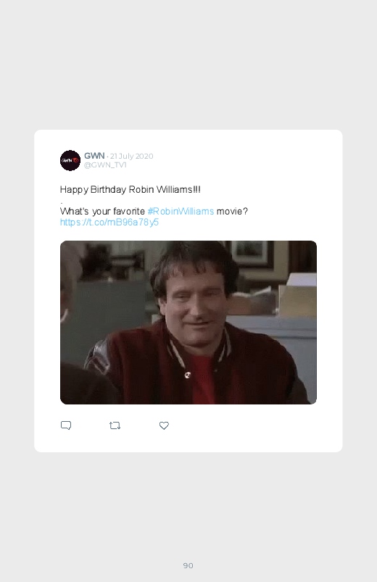The height and width of the screenshot is (582, 377).
Task: Click page number 90 at bottom
Action: [x=188, y=565]
